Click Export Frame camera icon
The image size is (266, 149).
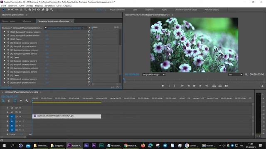click(x=226, y=86)
